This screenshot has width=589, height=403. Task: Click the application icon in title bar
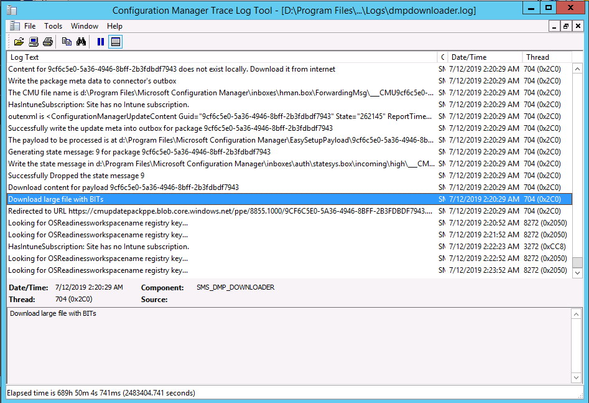[x=12, y=11]
